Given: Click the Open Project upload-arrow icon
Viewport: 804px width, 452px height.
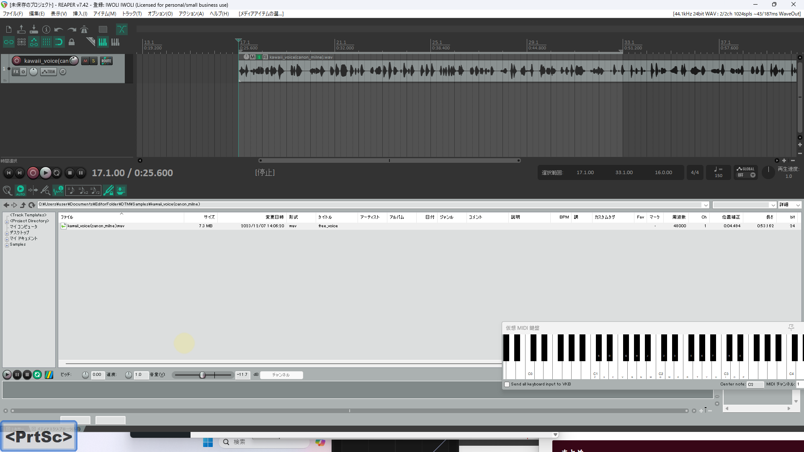Looking at the screenshot, I should pyautogui.click(x=21, y=29).
